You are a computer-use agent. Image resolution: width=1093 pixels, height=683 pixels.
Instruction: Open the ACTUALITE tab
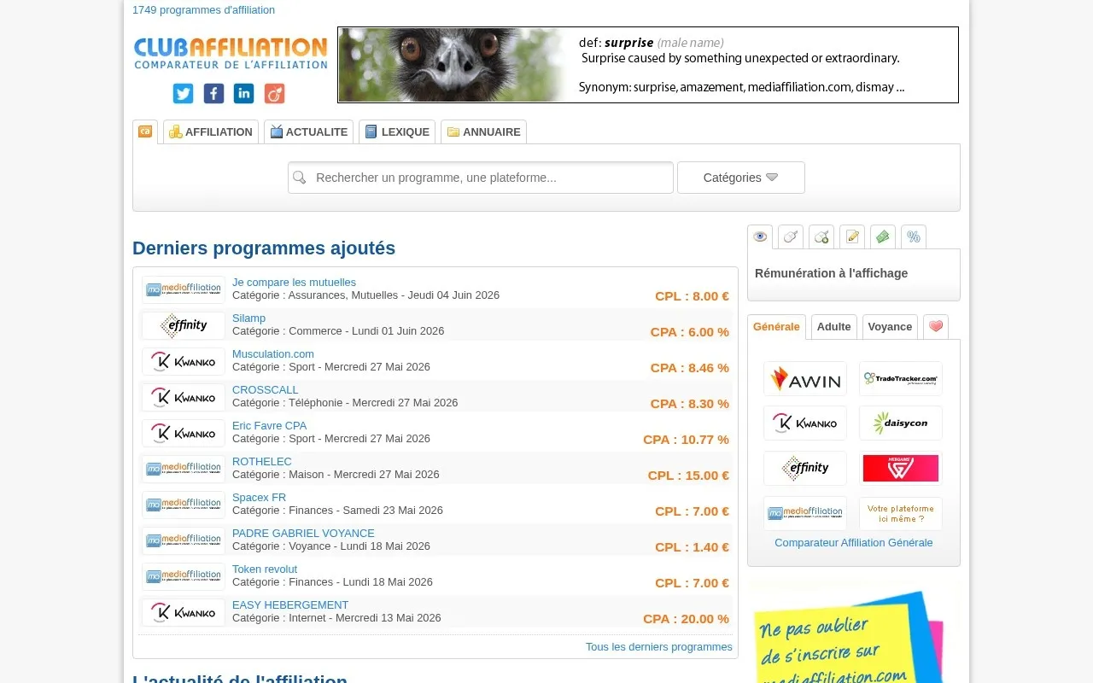(x=309, y=131)
